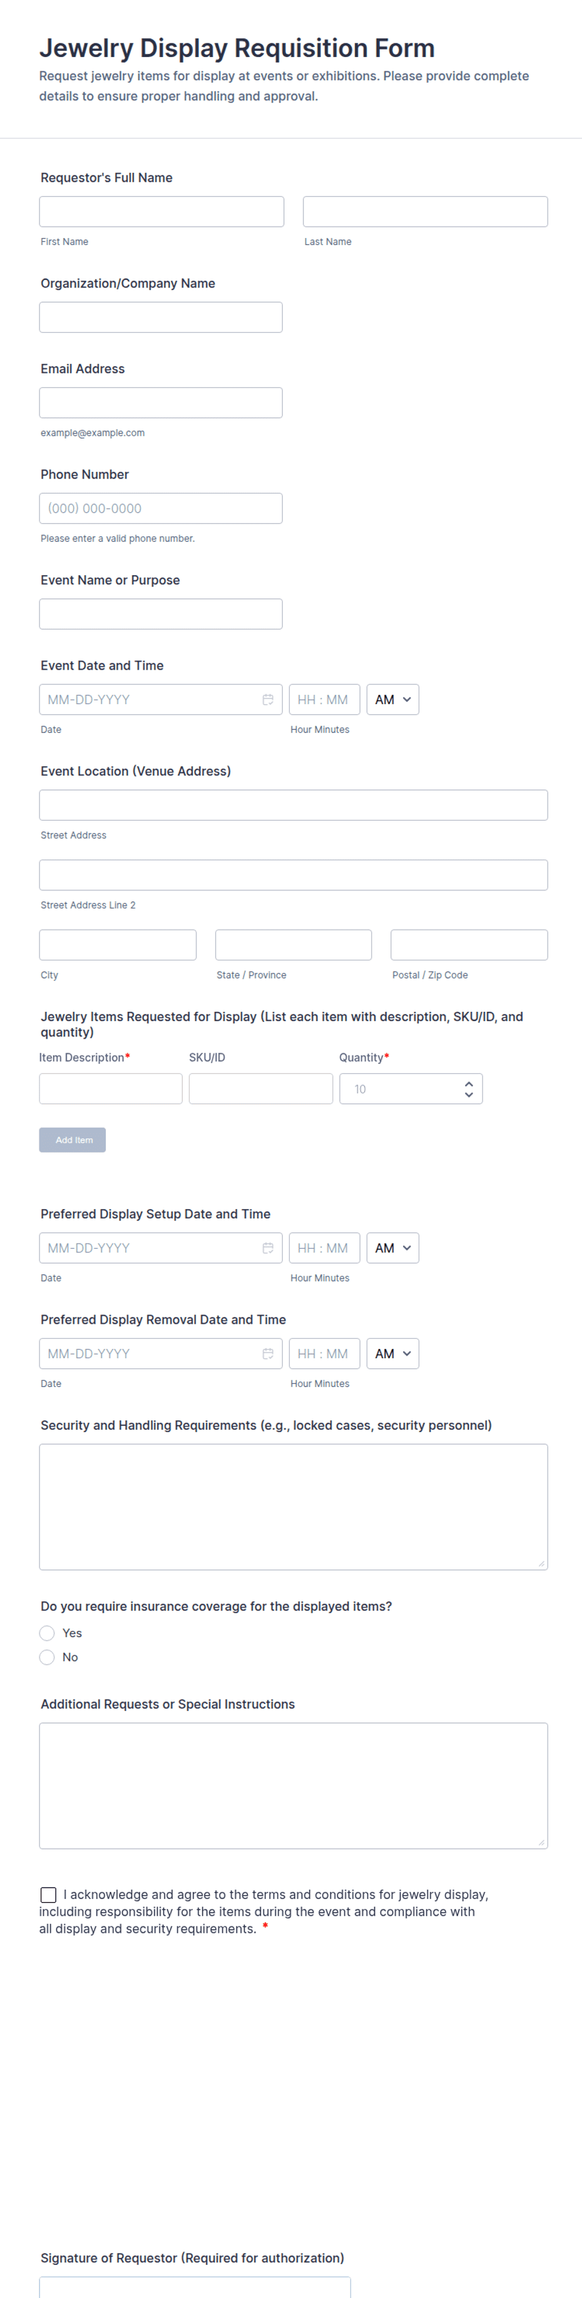Open AM/PM dropdown for Event Time
This screenshot has height=2298, width=582.
(392, 699)
